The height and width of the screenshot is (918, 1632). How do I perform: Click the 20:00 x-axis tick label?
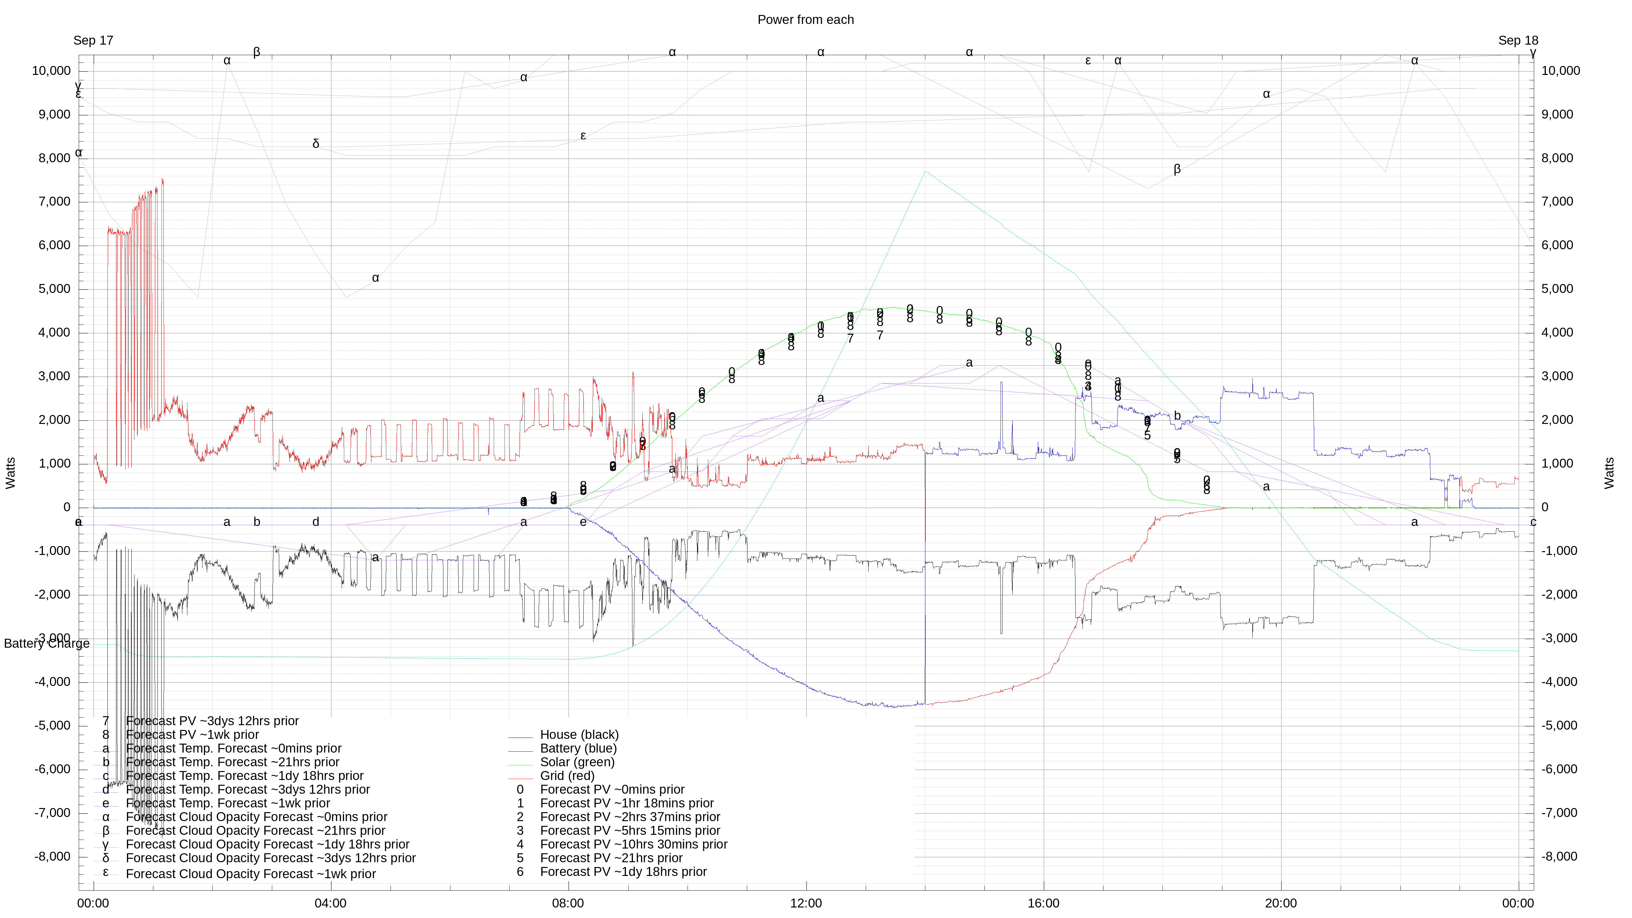click(x=1281, y=903)
